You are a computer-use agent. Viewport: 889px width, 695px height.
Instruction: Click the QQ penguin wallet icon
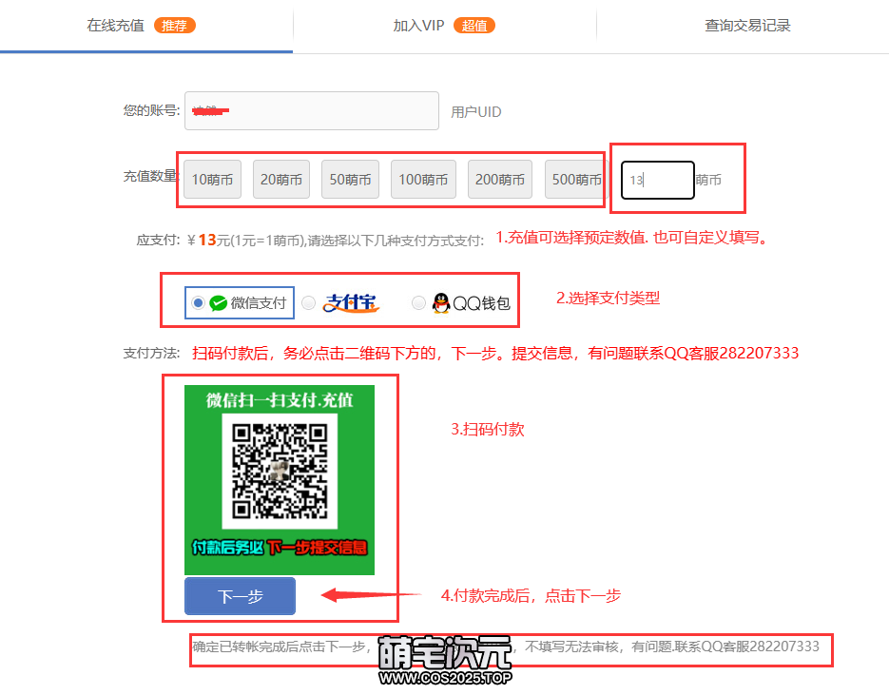(441, 303)
